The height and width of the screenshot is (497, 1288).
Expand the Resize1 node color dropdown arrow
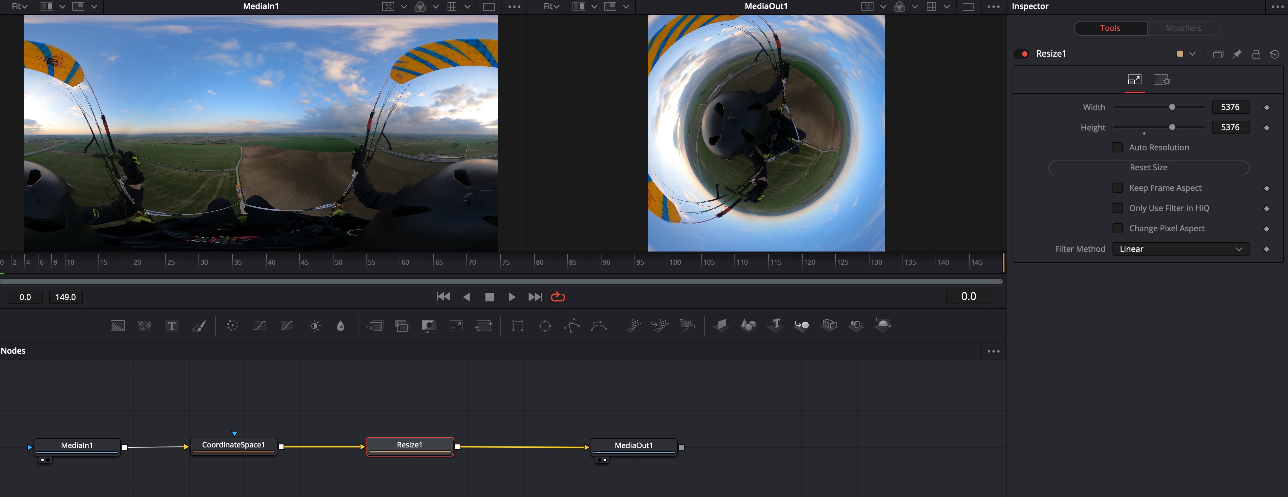coord(1192,54)
